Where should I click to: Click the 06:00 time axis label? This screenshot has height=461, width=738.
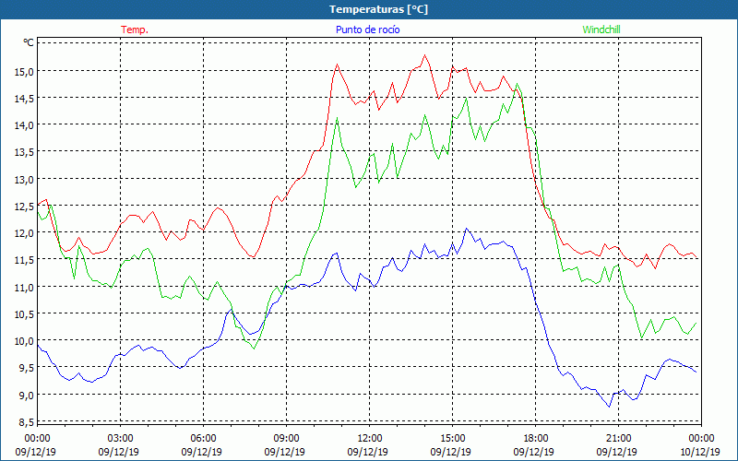[x=203, y=438]
